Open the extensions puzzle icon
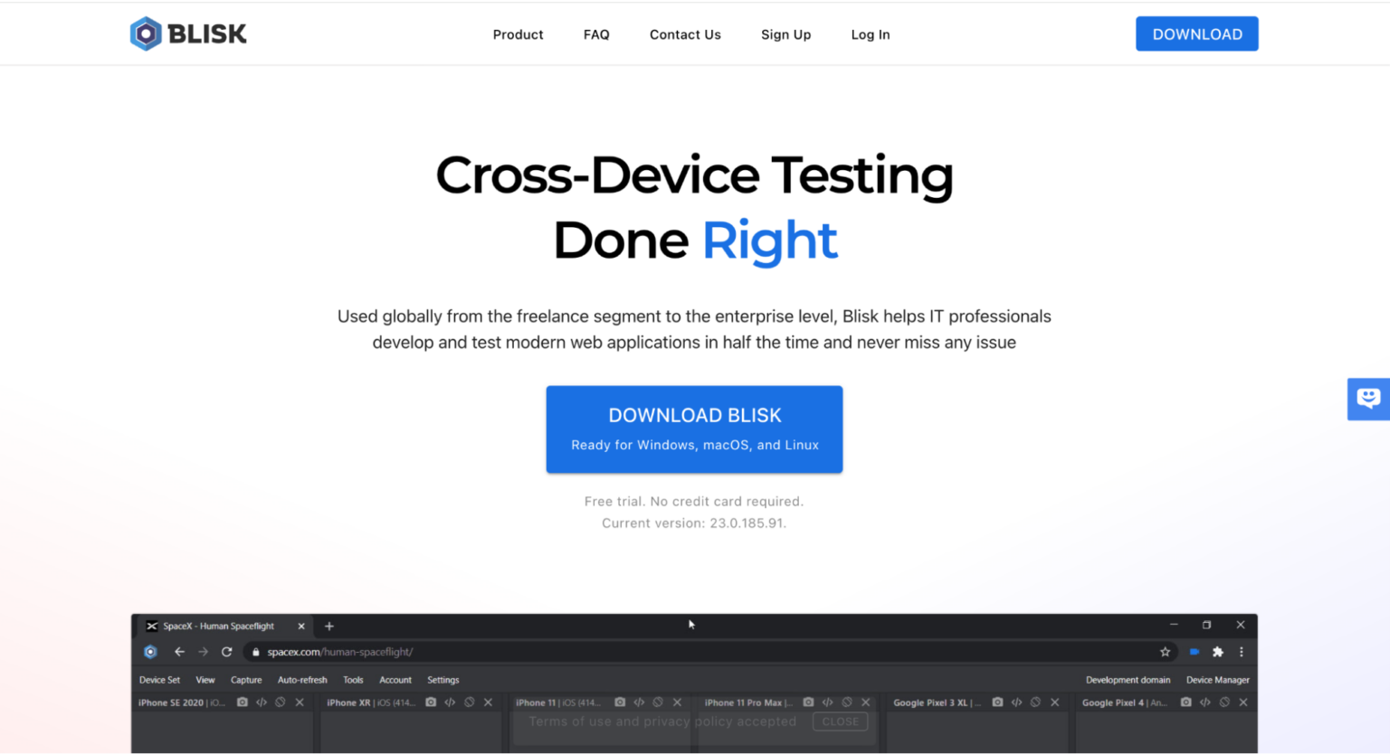 tap(1217, 651)
